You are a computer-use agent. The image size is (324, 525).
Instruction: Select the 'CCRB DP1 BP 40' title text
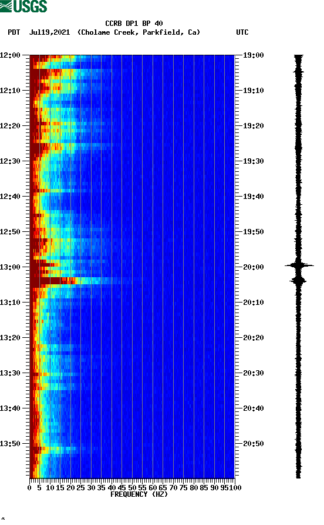click(x=134, y=24)
